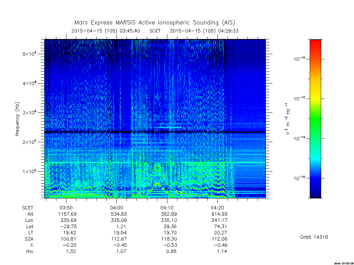Click the Orbit 14318 label

coord(314,237)
